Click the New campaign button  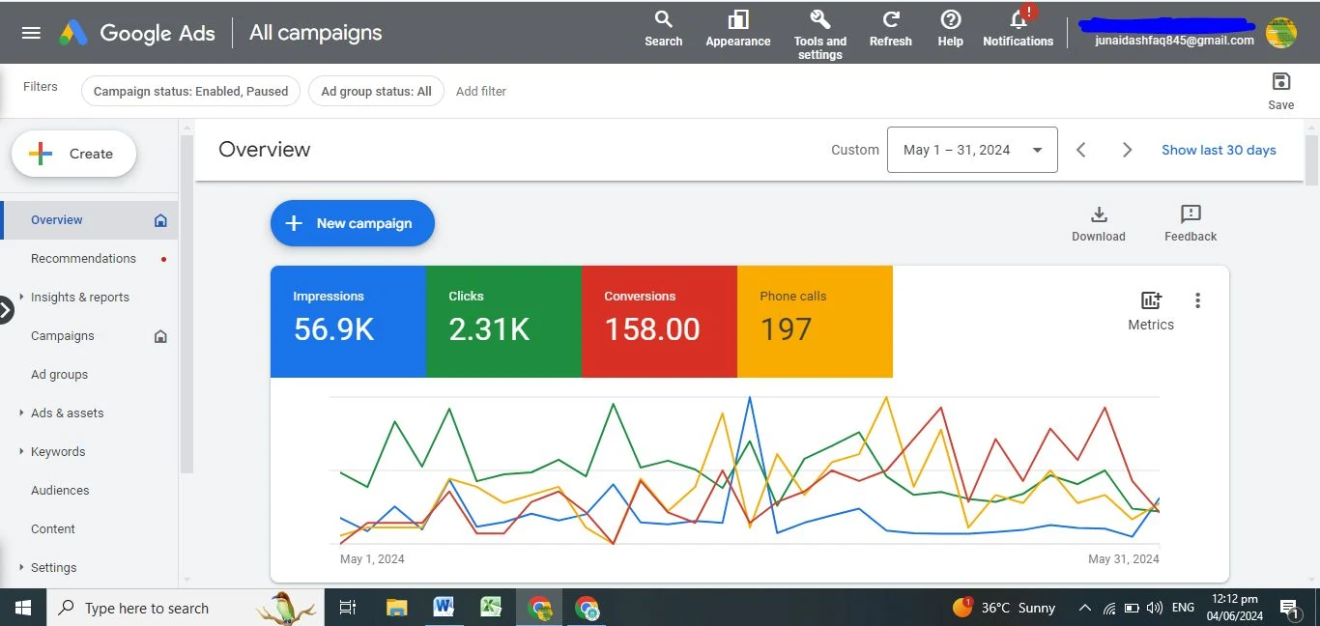tap(353, 223)
